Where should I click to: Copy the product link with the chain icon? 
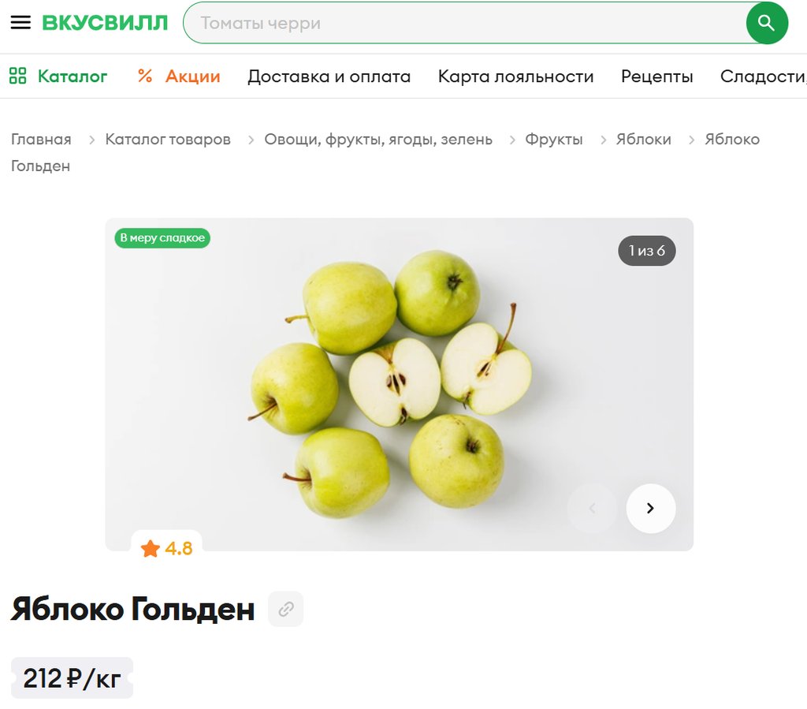[x=286, y=609]
